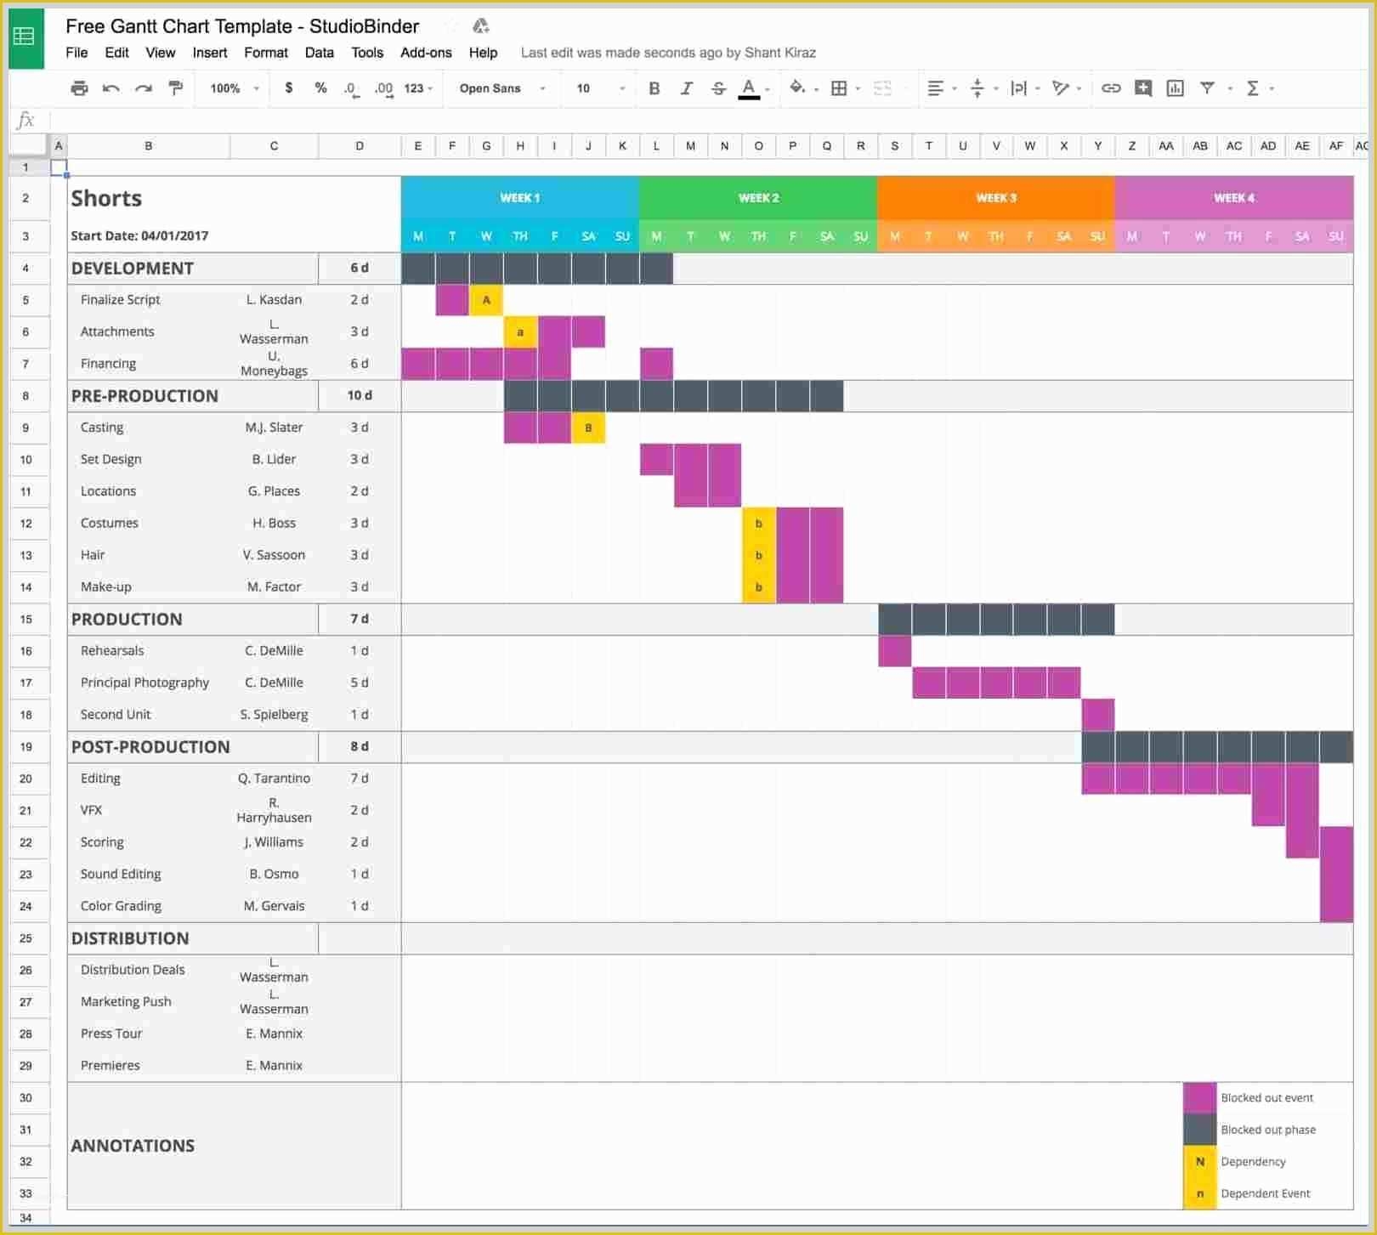Click the Print icon in the toolbar
This screenshot has height=1235, width=1377.
pyautogui.click(x=79, y=88)
